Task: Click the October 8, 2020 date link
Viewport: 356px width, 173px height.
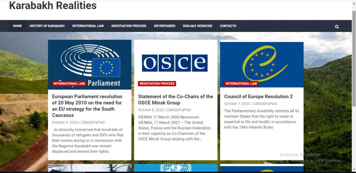Action: tap(151, 110)
